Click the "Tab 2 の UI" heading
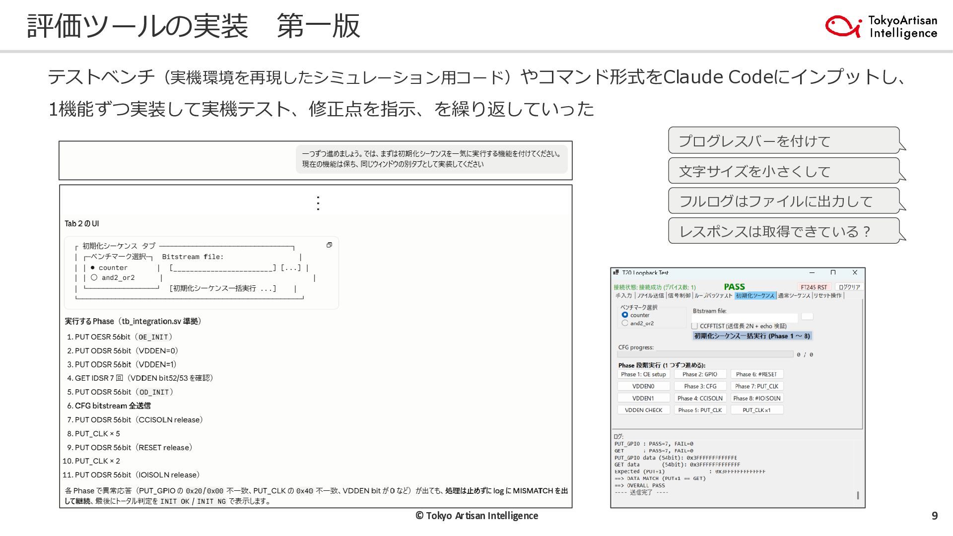Image resolution: width=953 pixels, height=536 pixels. pos(82,224)
